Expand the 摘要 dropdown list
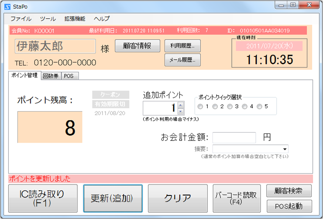Screen dimensions: 323x219 285,149
